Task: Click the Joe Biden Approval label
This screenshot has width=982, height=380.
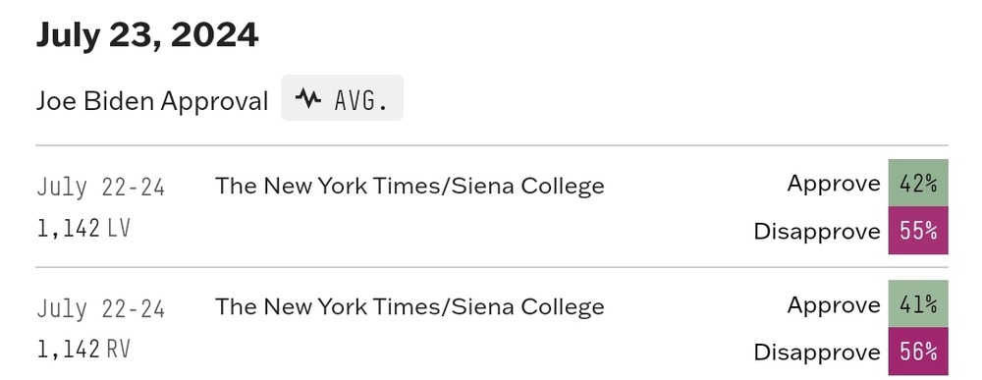Action: [152, 101]
